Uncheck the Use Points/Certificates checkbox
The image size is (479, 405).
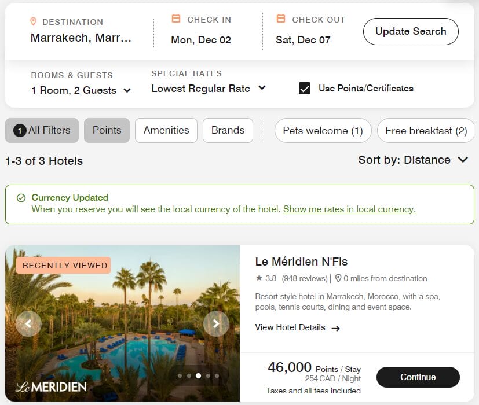pyautogui.click(x=306, y=88)
